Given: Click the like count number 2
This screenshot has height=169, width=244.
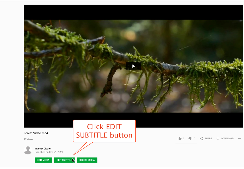Looking at the screenshot, I should [184, 139].
